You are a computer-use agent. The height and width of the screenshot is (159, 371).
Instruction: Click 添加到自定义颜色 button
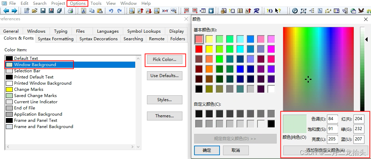(x=326, y=150)
